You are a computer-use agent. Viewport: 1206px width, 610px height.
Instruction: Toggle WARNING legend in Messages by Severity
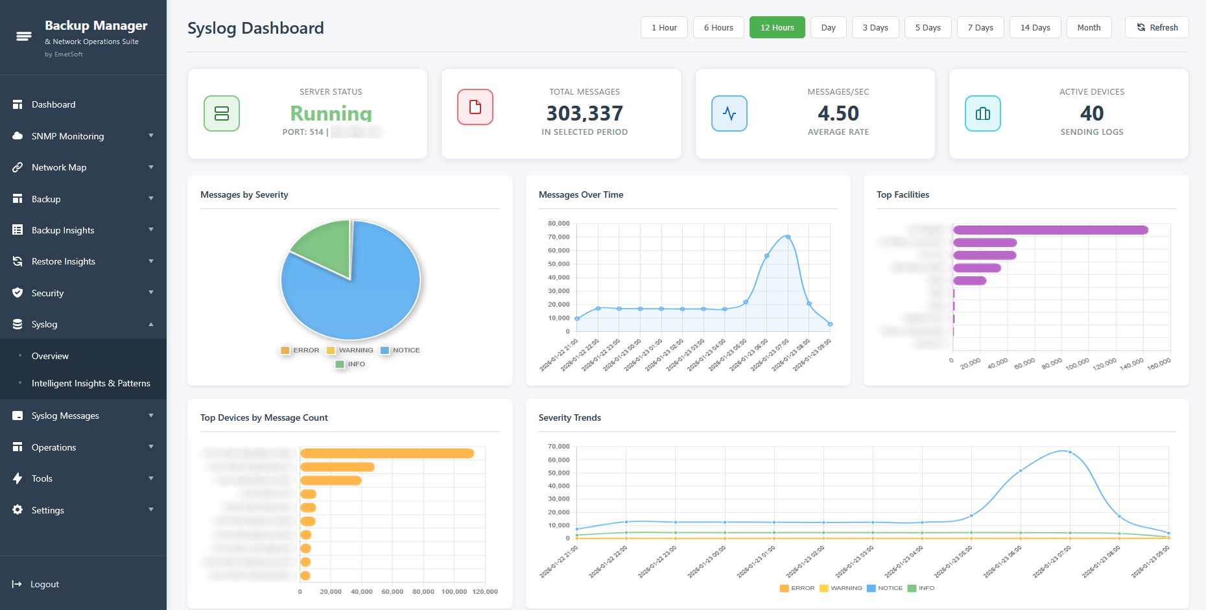coord(350,350)
